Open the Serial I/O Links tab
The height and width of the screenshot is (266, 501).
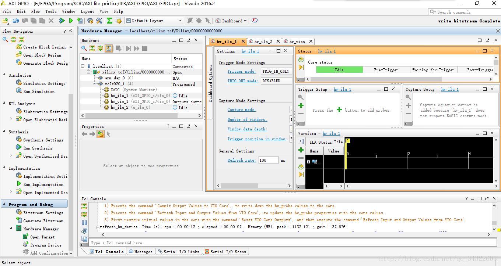178,252
